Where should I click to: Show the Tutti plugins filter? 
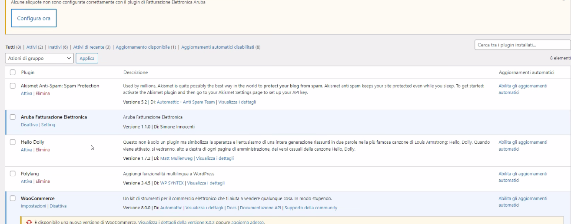[10, 47]
